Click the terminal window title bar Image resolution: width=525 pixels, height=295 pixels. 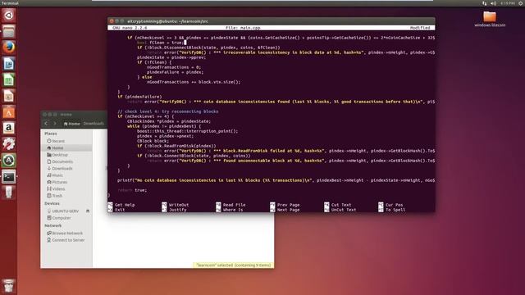click(272, 21)
